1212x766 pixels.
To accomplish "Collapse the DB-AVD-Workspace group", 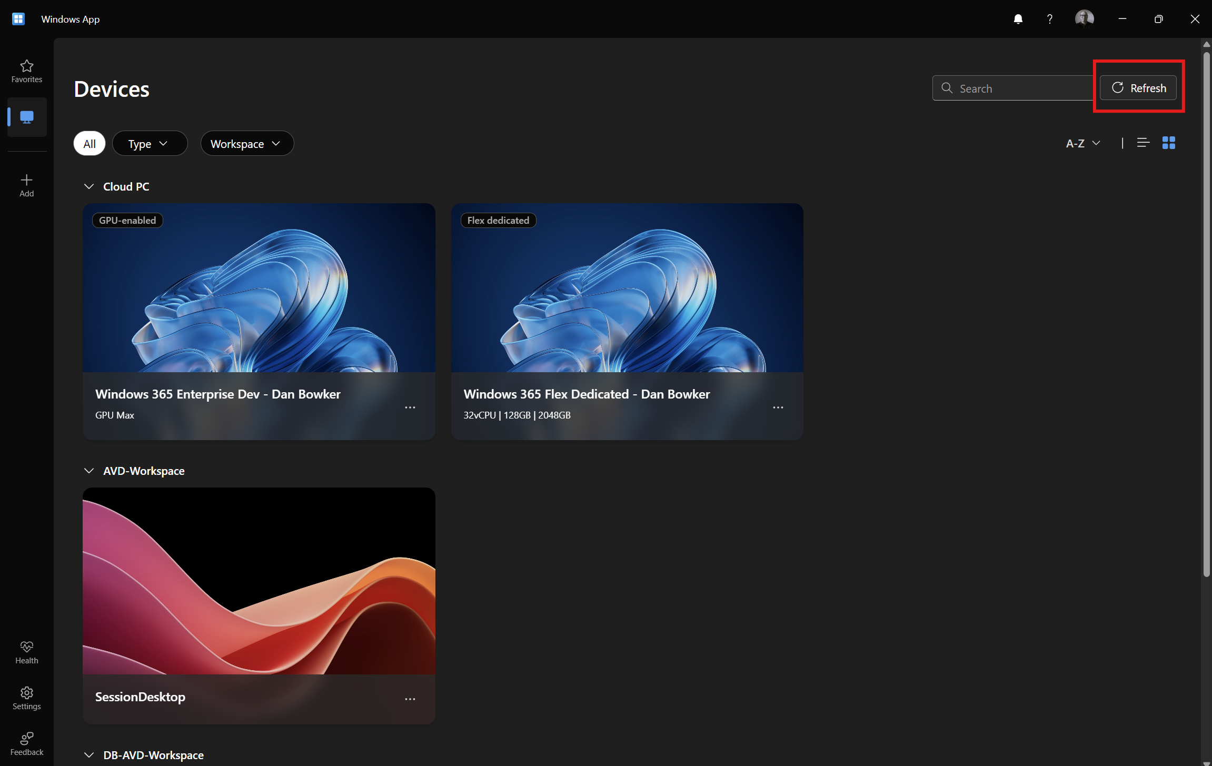I will (89, 755).
